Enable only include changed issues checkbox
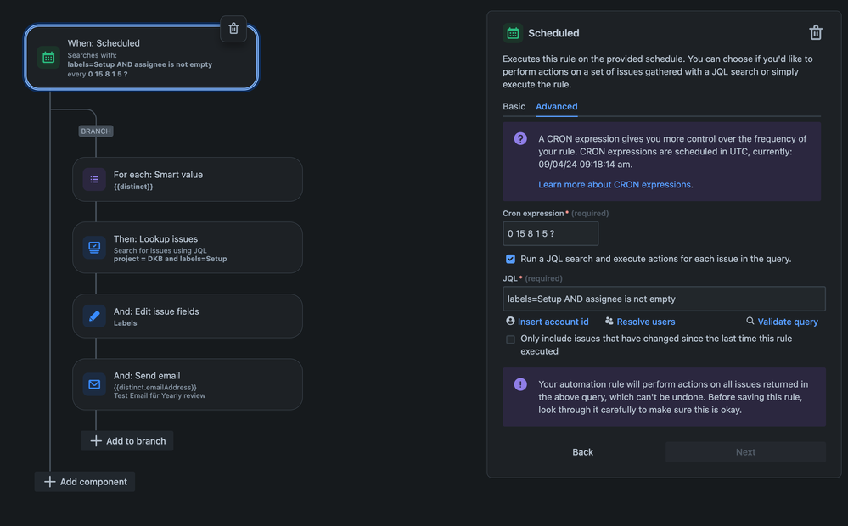 510,339
